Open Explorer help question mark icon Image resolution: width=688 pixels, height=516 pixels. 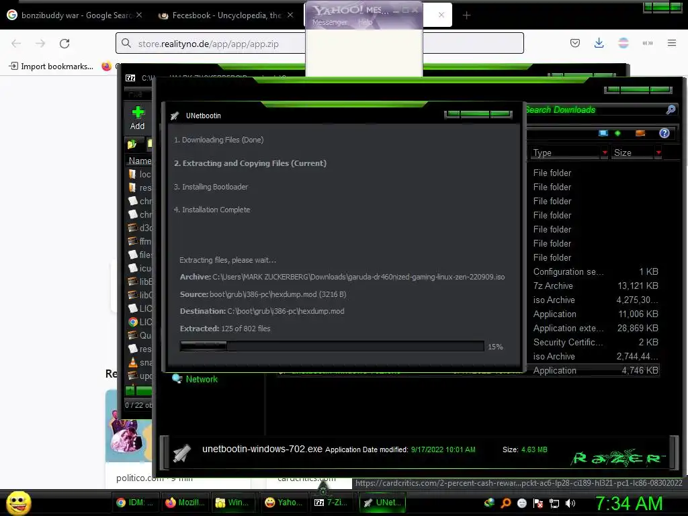[664, 134]
